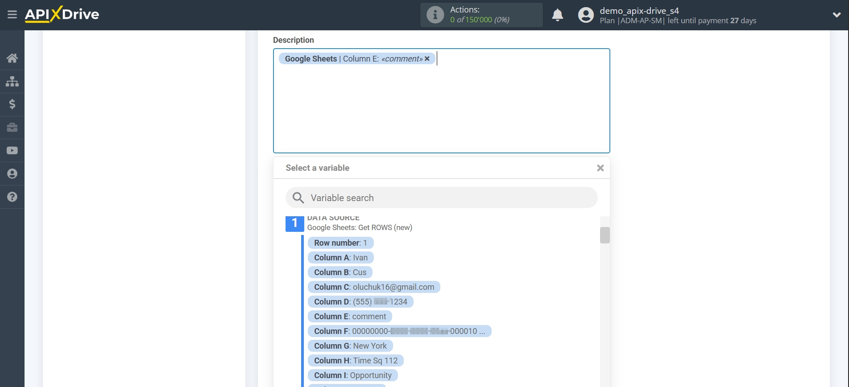Click Google Sheets: Get ROWS (new) label

tap(360, 227)
